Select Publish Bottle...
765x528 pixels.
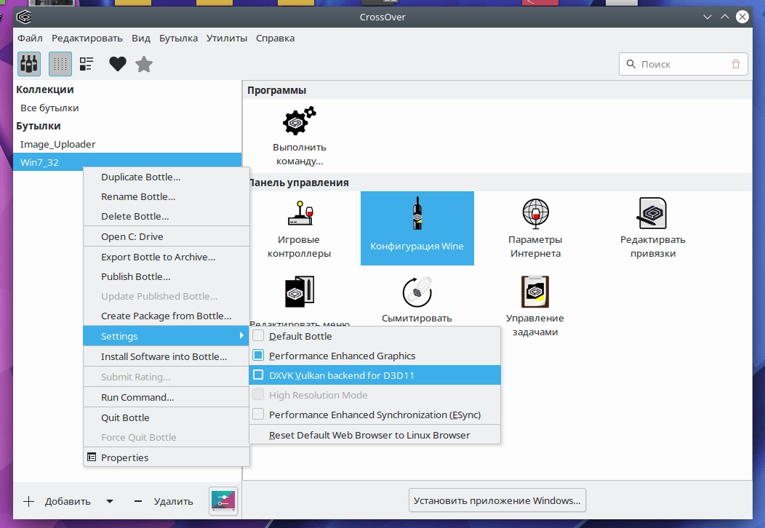pos(167,276)
